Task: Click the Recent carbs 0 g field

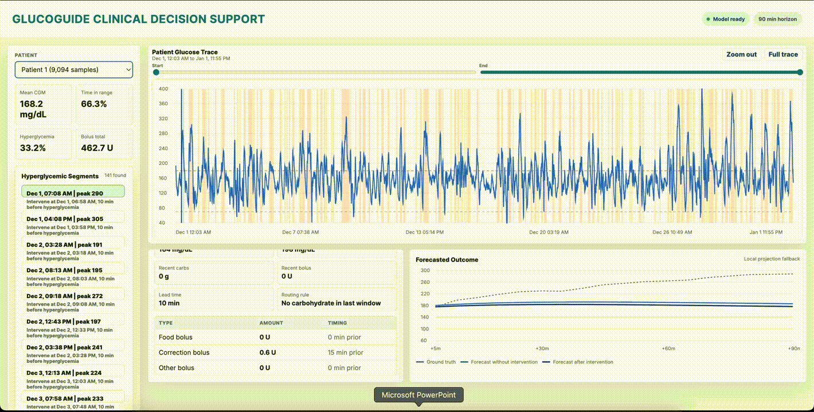Action: click(x=214, y=272)
